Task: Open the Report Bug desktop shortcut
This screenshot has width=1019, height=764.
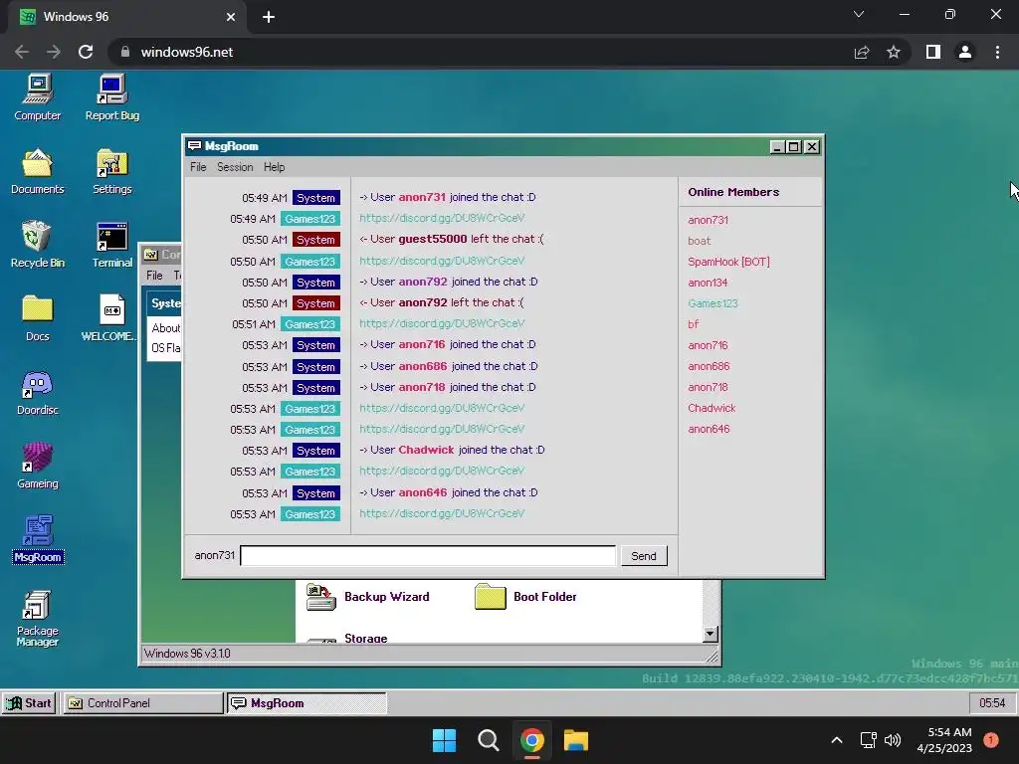Action: pyautogui.click(x=111, y=97)
